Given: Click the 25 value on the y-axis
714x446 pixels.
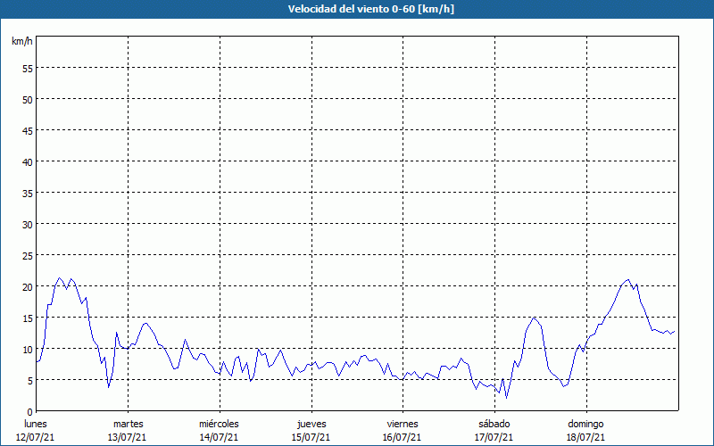Looking at the screenshot, I should click(28, 256).
